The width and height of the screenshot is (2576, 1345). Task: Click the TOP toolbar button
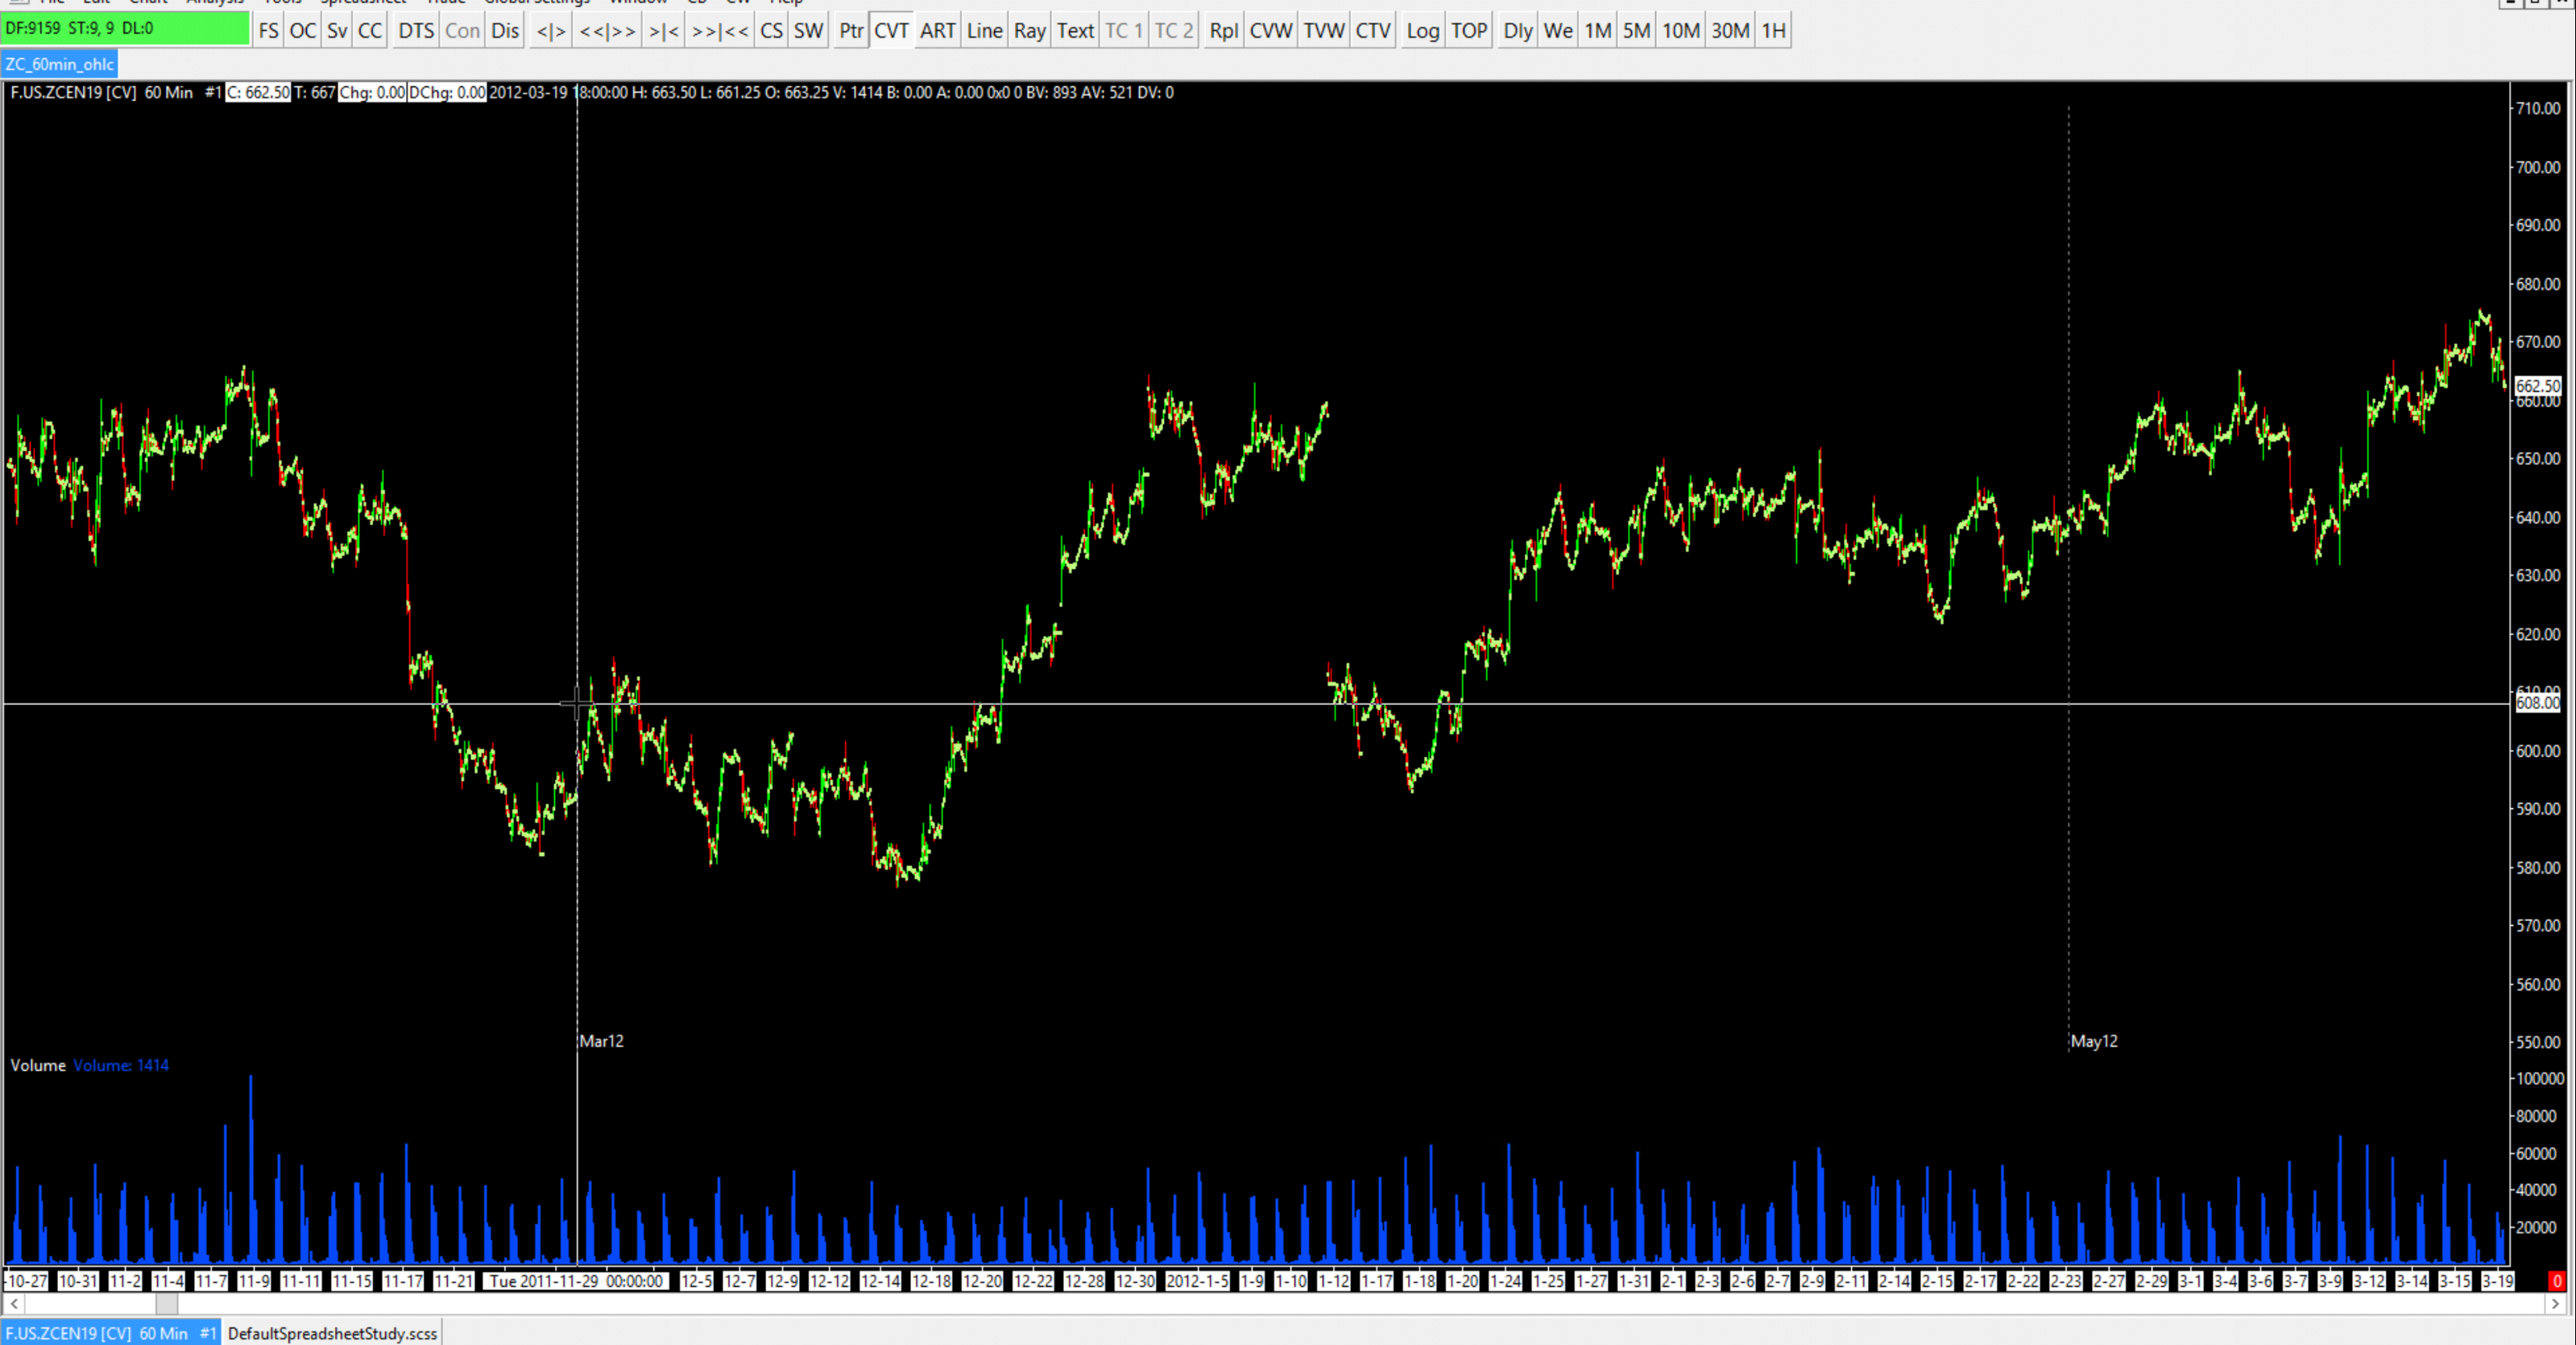pos(1469,31)
